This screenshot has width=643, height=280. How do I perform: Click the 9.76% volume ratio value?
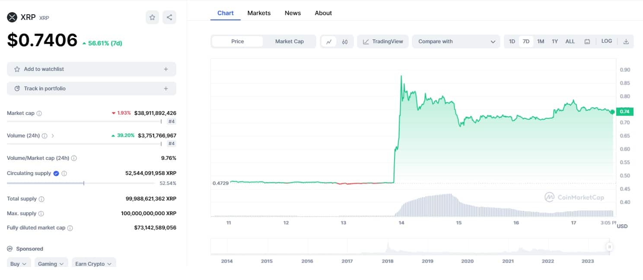tap(169, 158)
